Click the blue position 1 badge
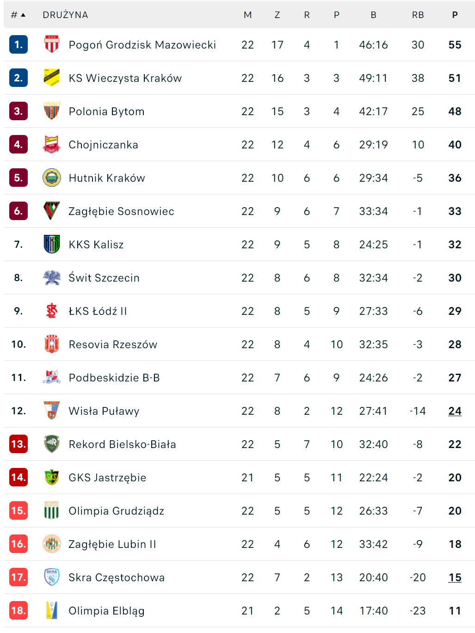Screen dimensions: 475x633 19,44
